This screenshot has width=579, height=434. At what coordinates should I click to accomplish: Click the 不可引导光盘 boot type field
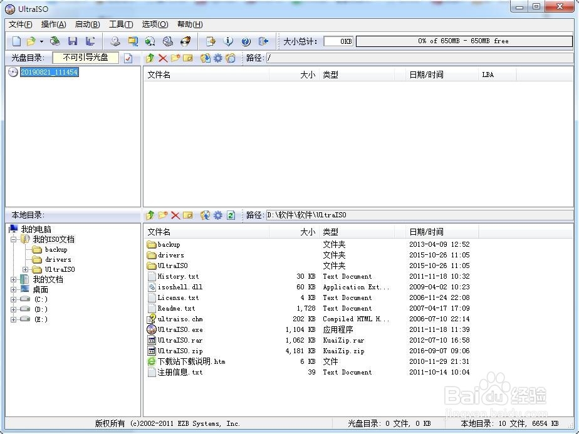86,58
